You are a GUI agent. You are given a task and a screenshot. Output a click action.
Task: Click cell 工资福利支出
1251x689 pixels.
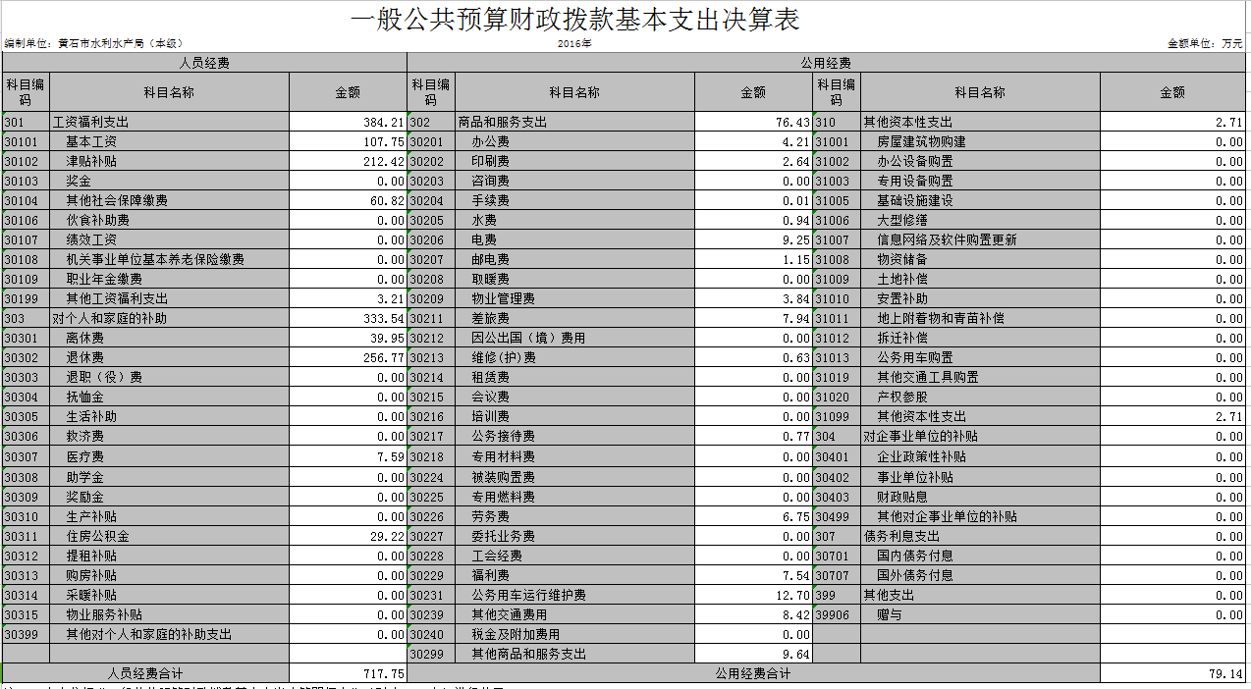pyautogui.click(x=170, y=123)
